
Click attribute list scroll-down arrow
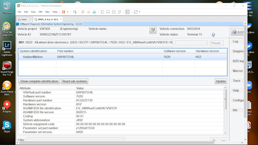click(225, 133)
